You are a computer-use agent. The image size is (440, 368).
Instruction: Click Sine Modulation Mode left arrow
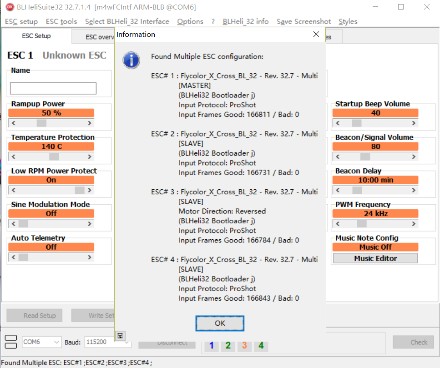coord(14,223)
